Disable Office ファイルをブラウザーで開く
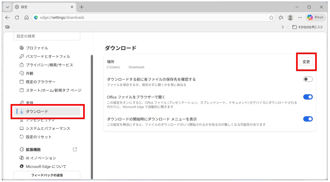 [309, 97]
